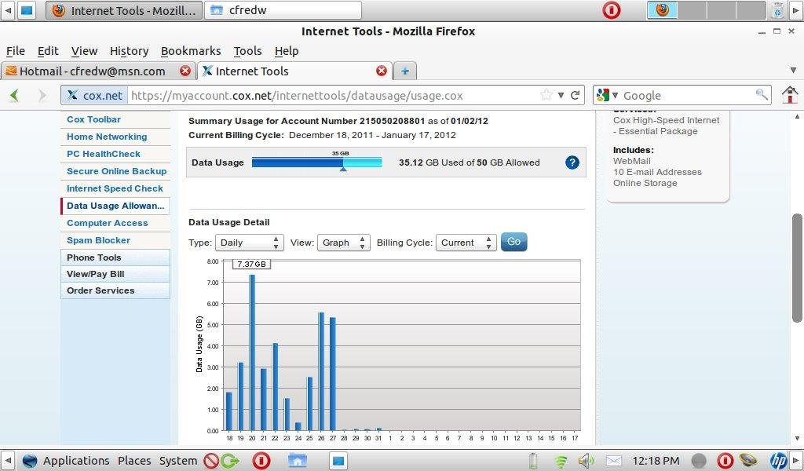Click the Data Usage progress bar
The image size is (804, 471).
click(x=317, y=162)
